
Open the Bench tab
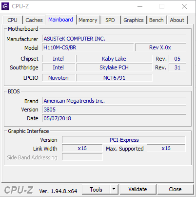(157, 20)
